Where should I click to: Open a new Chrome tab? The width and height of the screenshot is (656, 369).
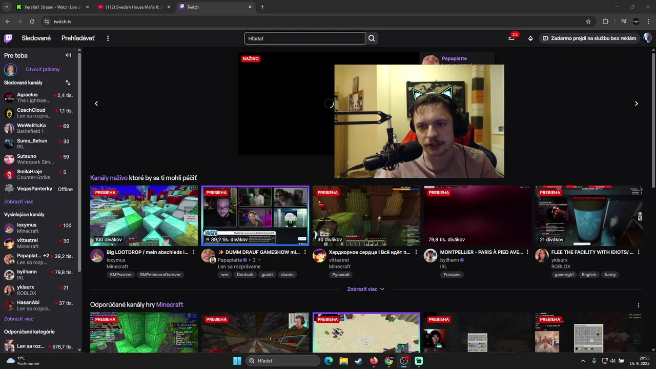pos(262,7)
